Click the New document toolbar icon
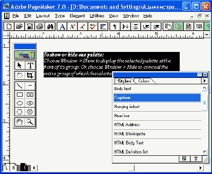212x174 pixels. tap(9, 26)
